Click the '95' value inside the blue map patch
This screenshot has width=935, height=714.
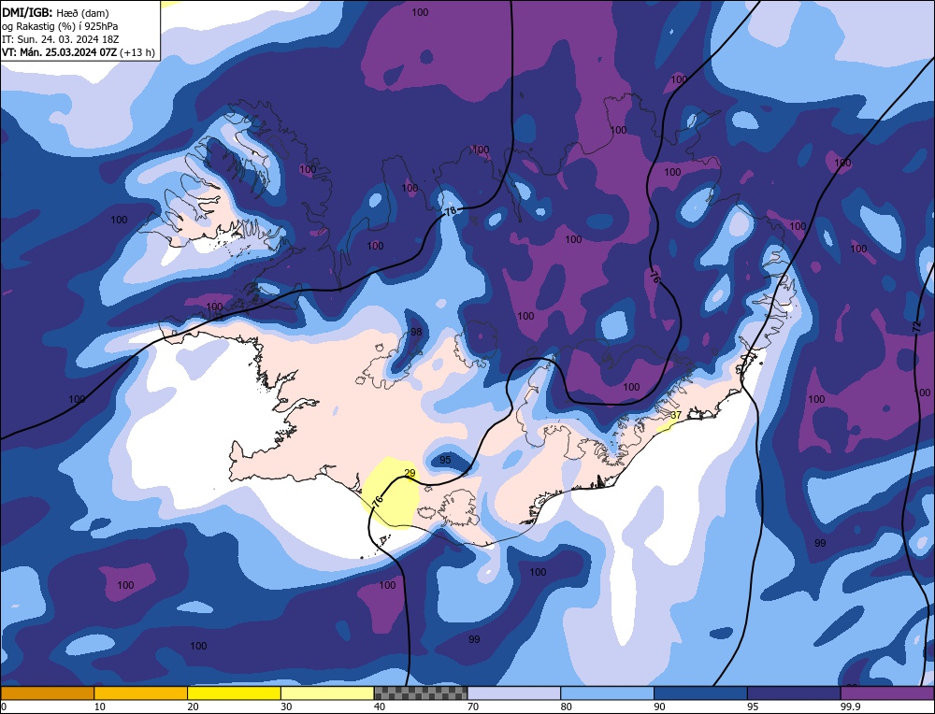tap(445, 460)
